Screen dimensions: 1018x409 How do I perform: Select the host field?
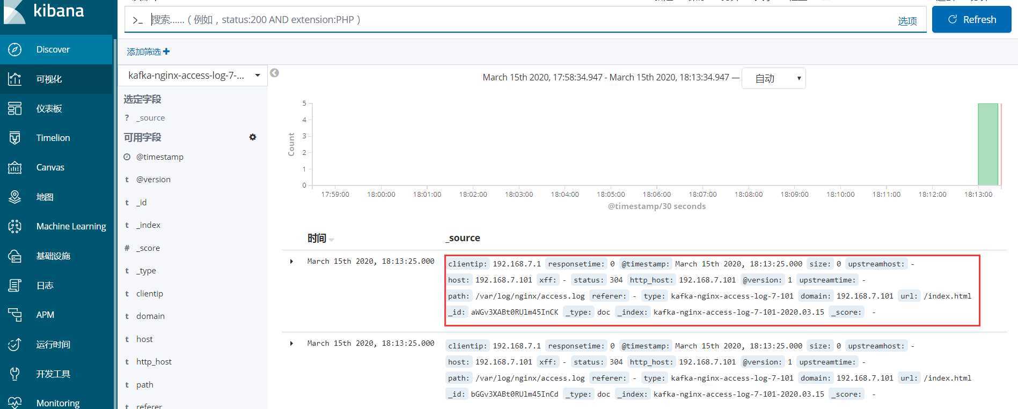point(144,339)
